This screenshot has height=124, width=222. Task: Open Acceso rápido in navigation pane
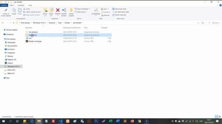point(12,30)
